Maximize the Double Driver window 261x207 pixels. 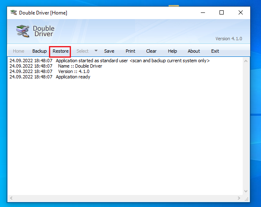[x=222, y=12]
